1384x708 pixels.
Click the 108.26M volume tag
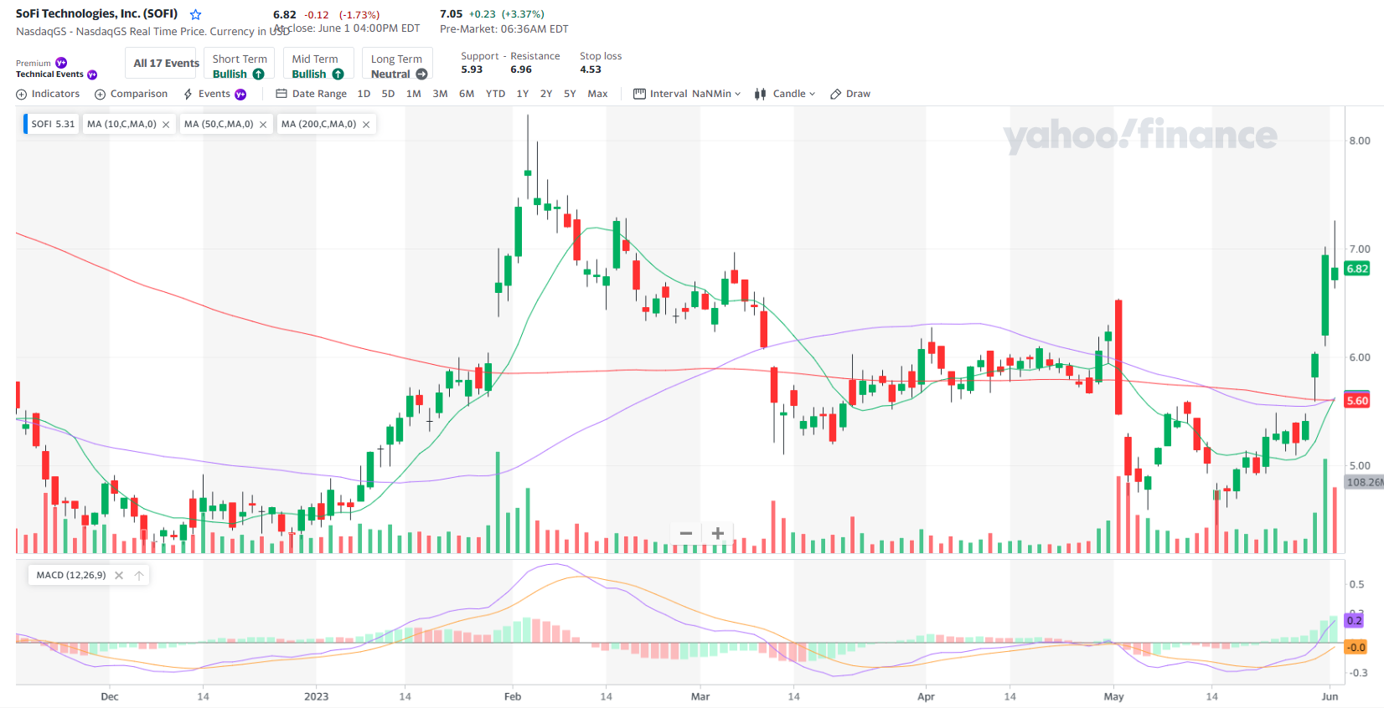click(1364, 482)
